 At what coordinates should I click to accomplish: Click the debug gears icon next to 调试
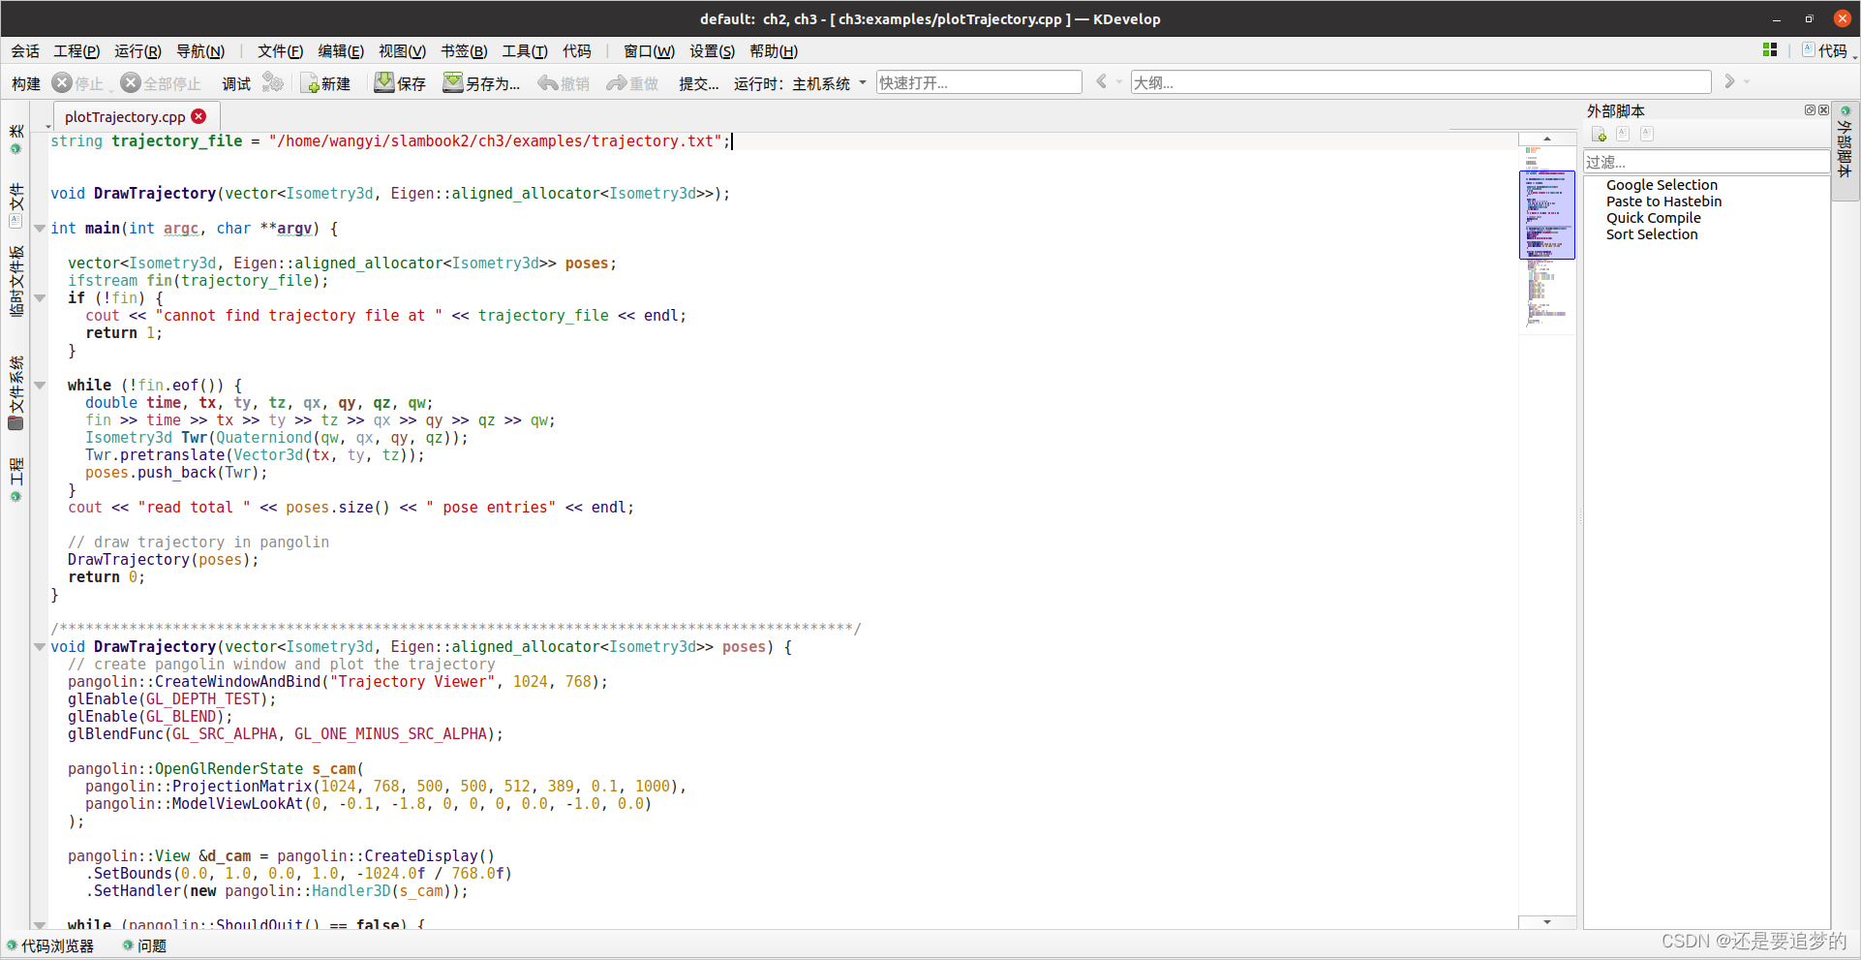tap(273, 83)
